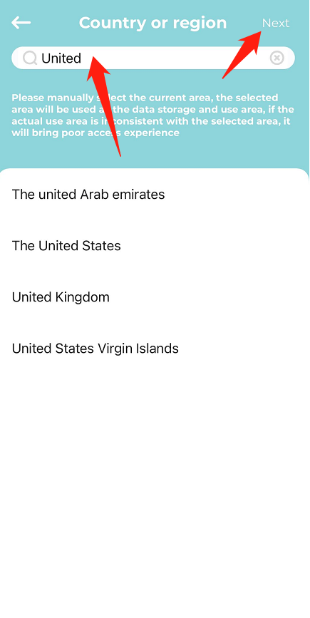Open the UAE country entry

155,195
